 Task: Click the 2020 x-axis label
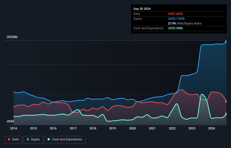click(133, 128)
